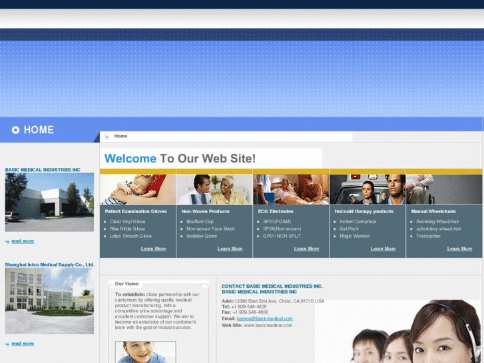484x363 pixels.
Task: Click the Non-woven Face Mask item
Action: 210,228
